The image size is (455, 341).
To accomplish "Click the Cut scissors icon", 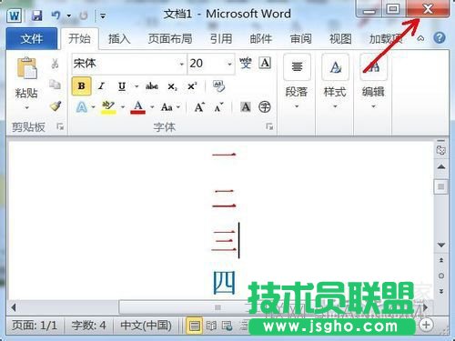I will [x=55, y=64].
